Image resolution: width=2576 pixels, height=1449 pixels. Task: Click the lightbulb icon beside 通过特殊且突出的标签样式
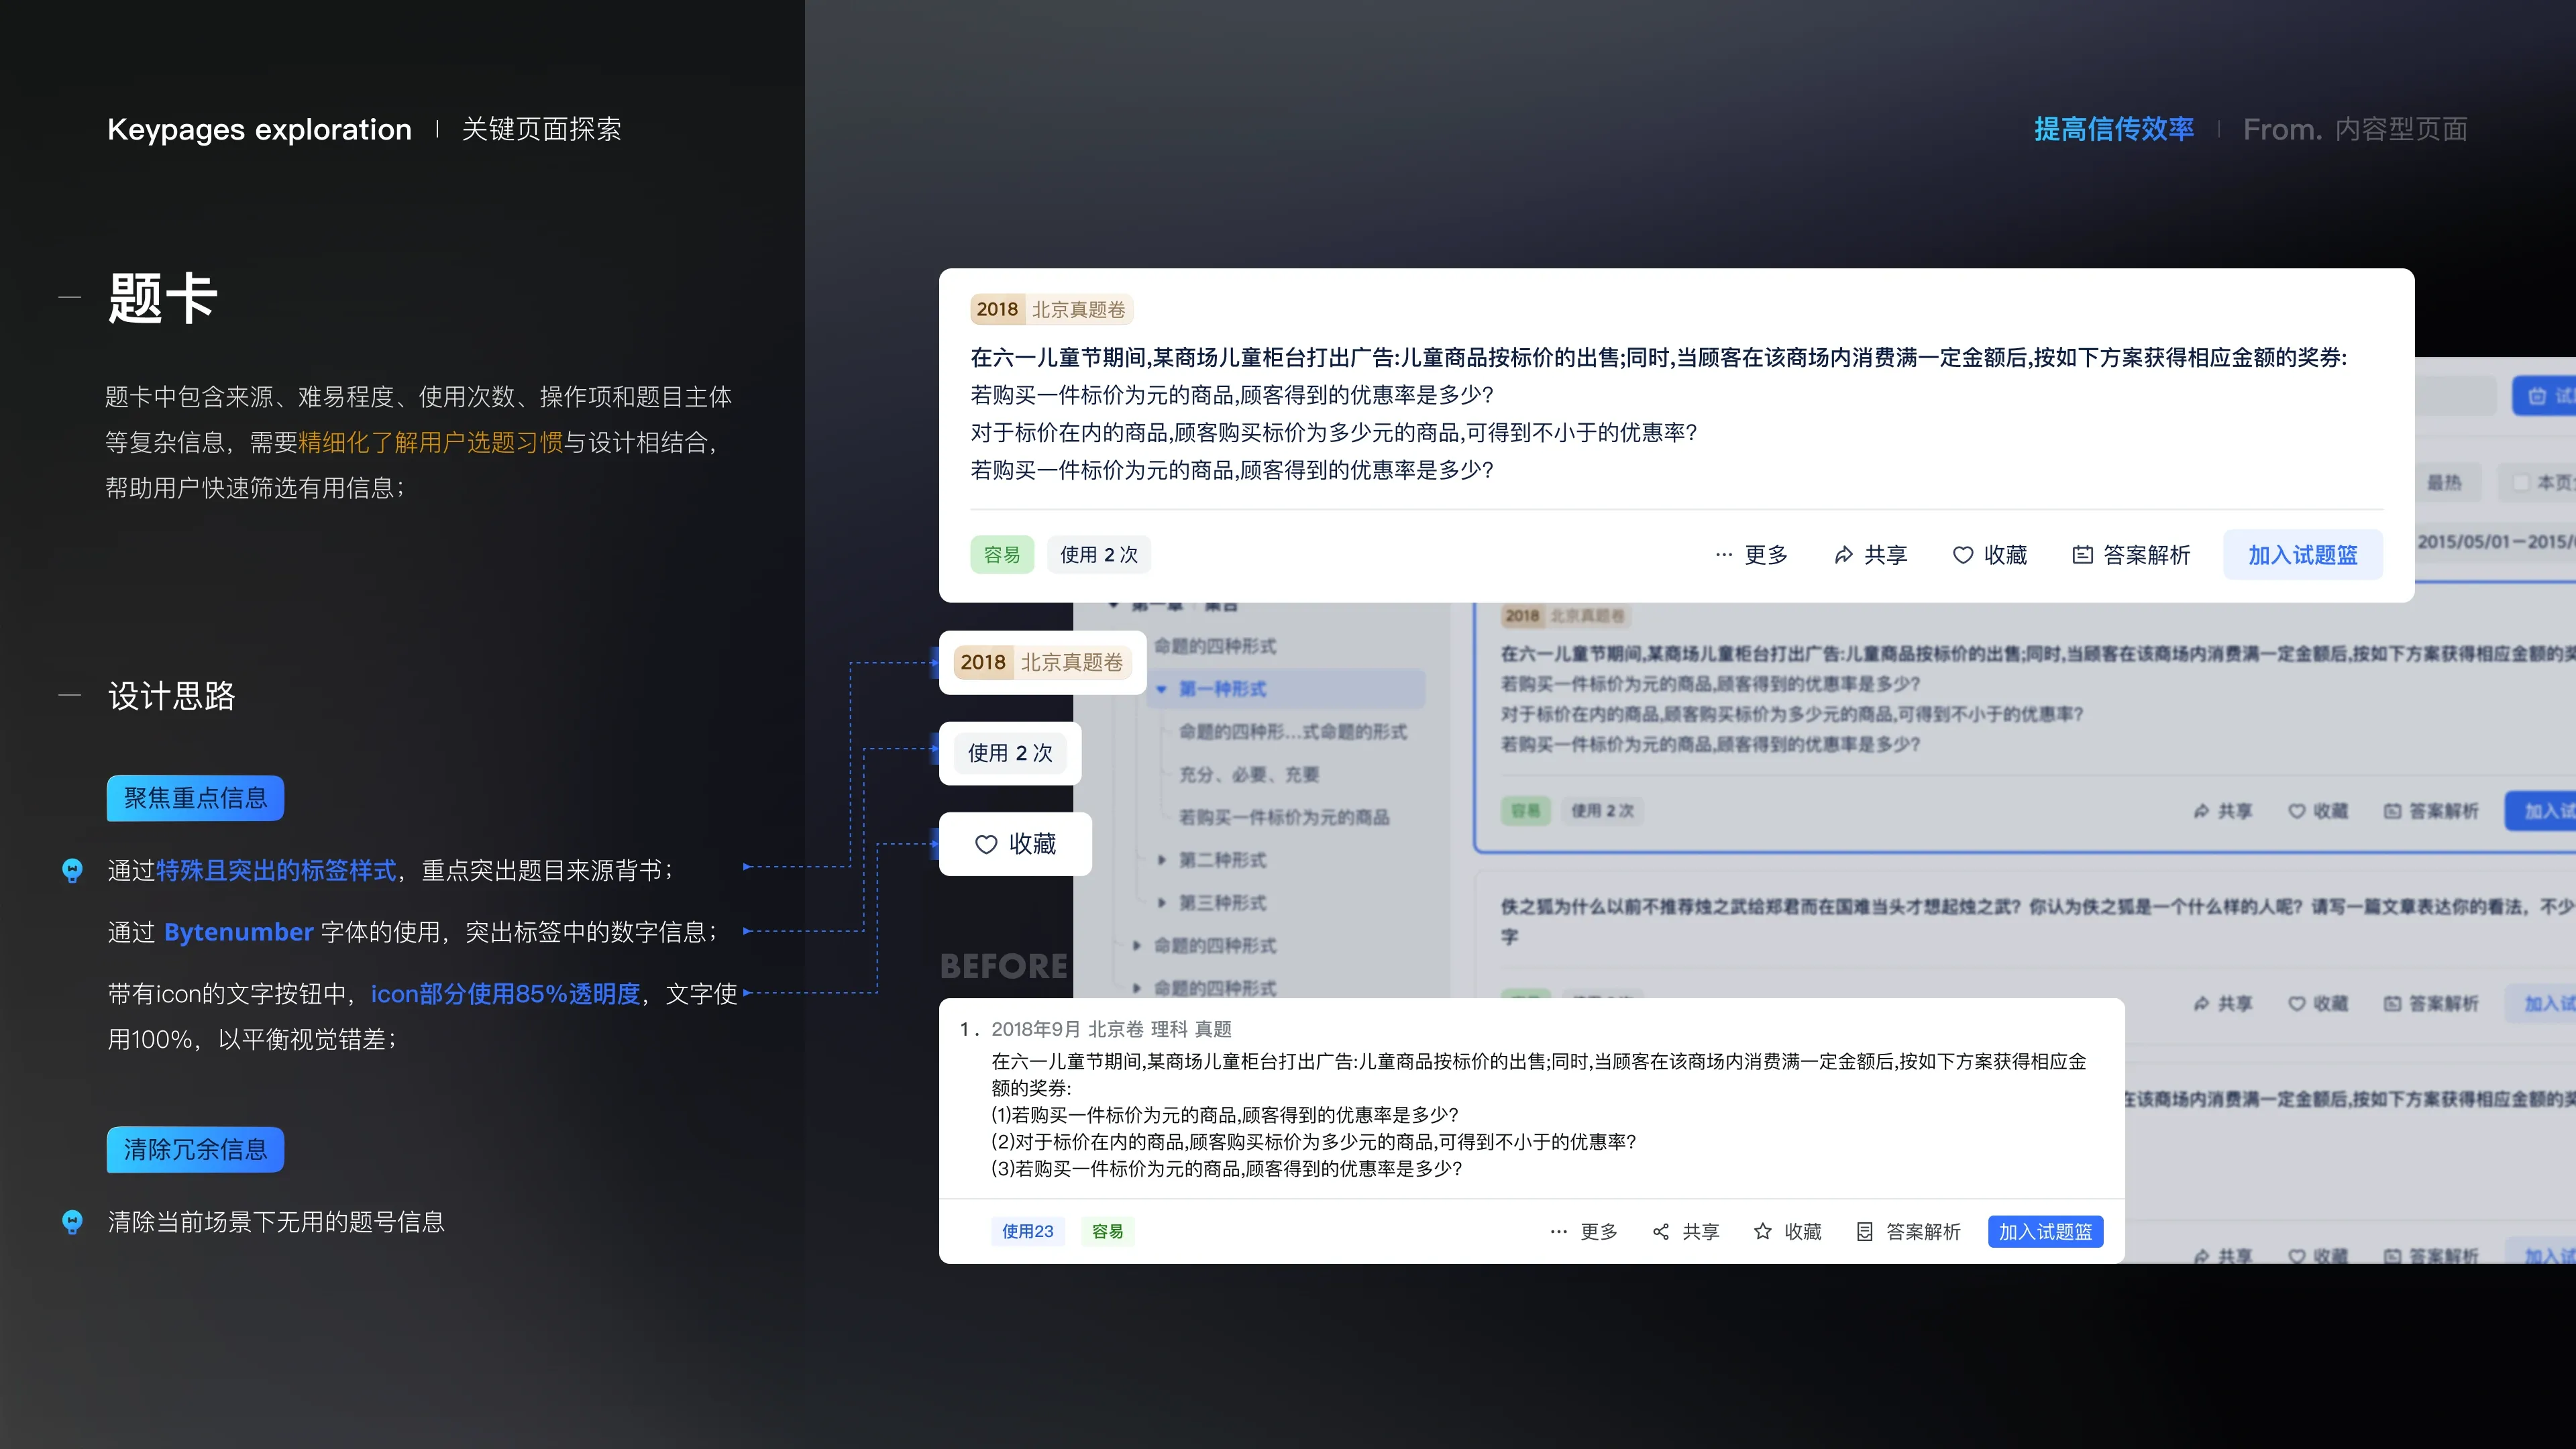[72, 871]
